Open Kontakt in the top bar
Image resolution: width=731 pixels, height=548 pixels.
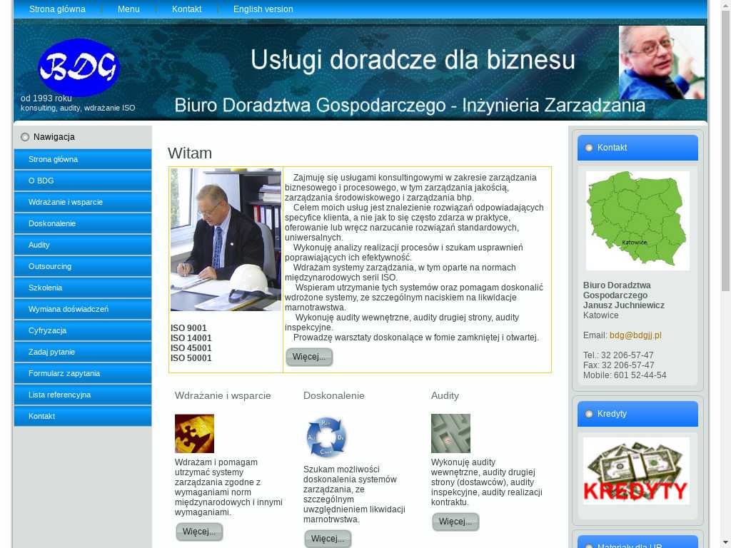tap(186, 9)
